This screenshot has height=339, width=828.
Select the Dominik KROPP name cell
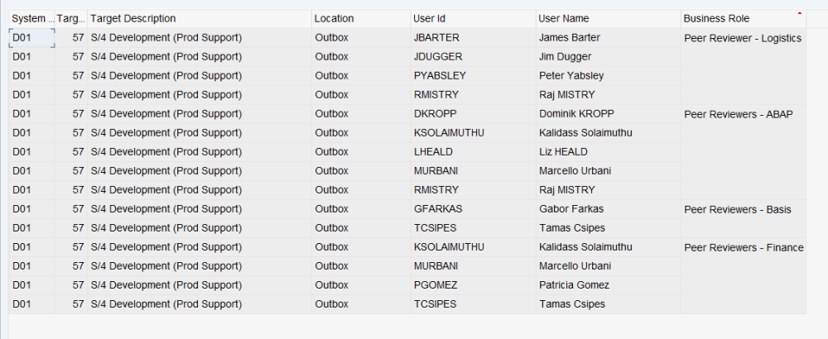point(575,114)
